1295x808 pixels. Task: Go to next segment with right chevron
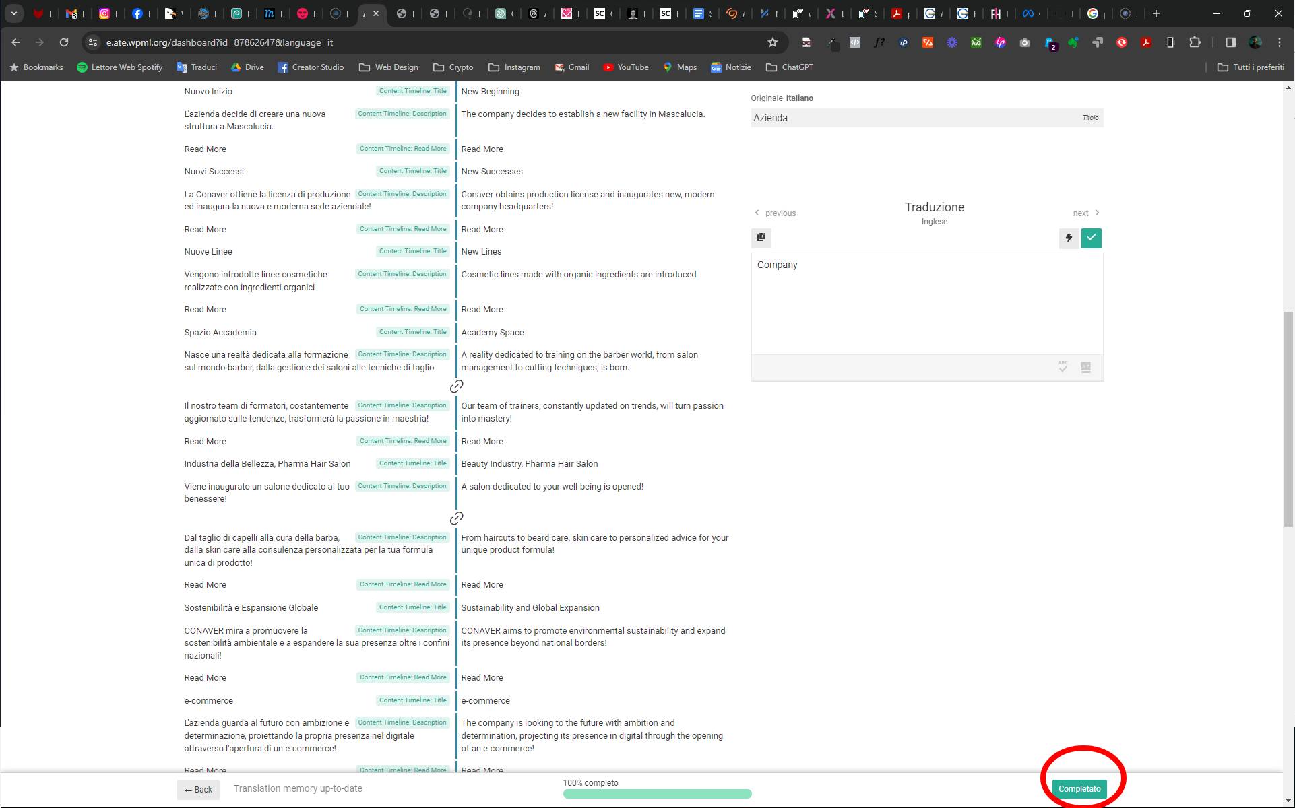[1097, 213]
